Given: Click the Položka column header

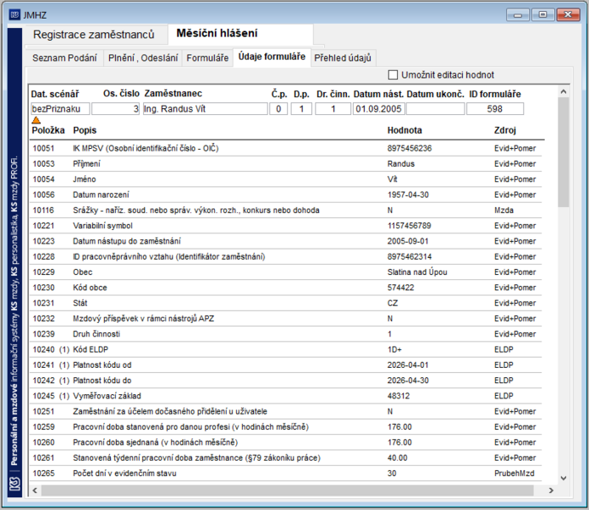Looking at the screenshot, I should [48, 130].
